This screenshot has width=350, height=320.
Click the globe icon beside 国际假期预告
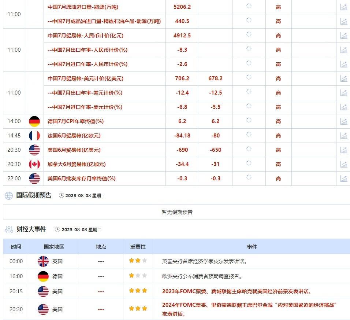[x=9, y=195]
